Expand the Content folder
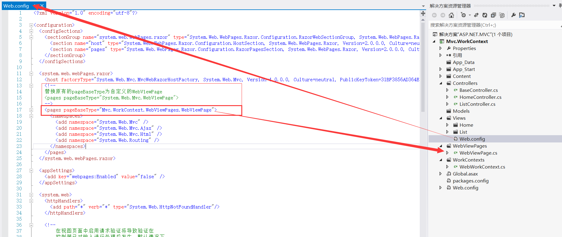 pos(440,76)
